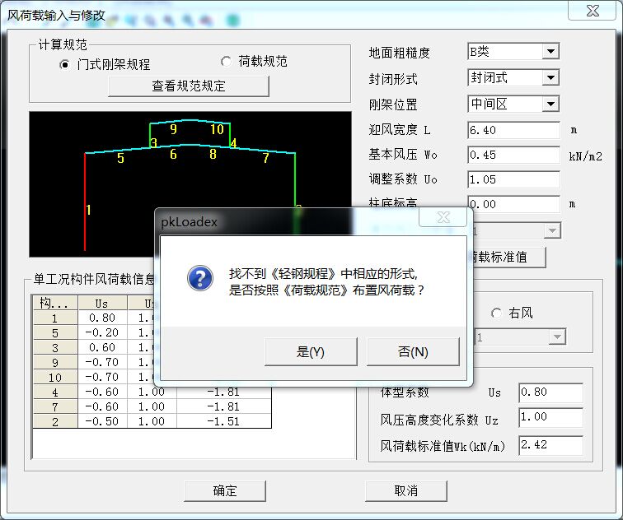Select table row for member 7

tap(55, 406)
